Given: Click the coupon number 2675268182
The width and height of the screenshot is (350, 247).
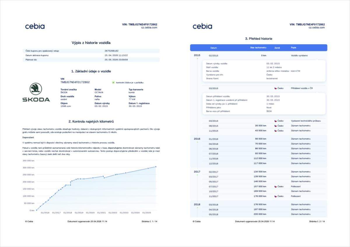Looking at the screenshot, I should [111, 51].
